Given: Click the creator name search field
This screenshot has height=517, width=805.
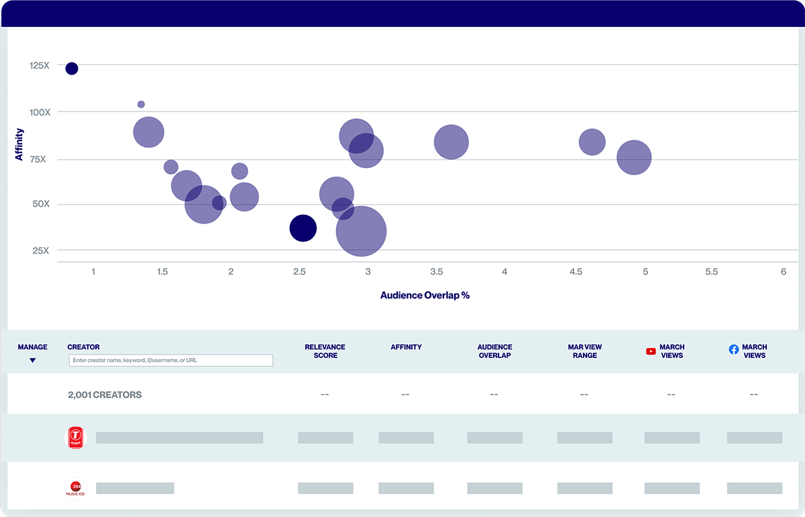Looking at the screenshot, I should click(x=170, y=361).
